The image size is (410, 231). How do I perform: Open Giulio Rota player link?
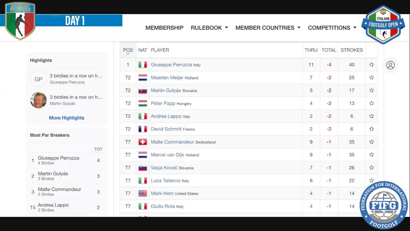coord(163,206)
